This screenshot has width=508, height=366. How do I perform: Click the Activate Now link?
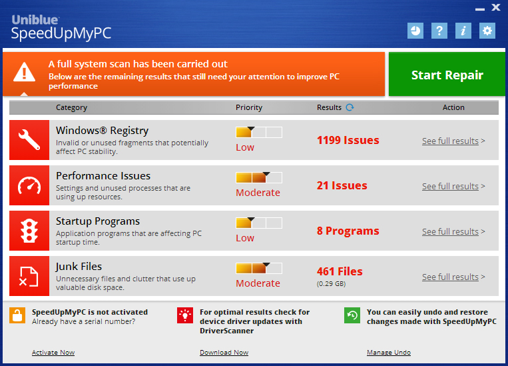[53, 353]
